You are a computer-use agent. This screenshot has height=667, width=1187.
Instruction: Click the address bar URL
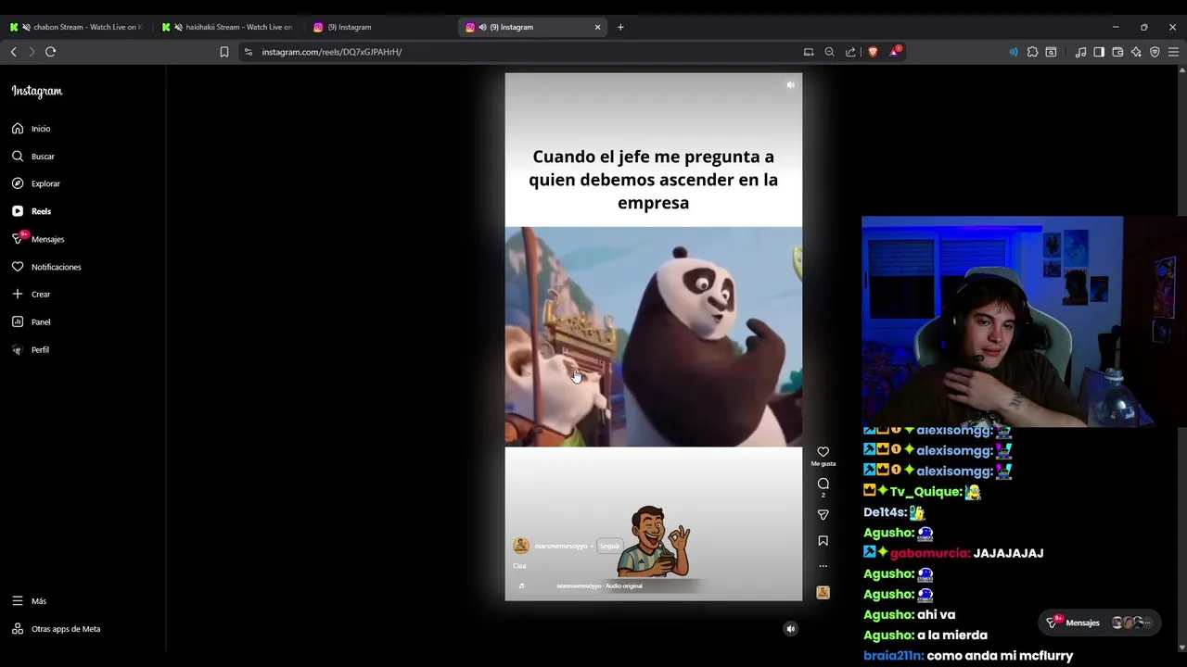coord(331,52)
